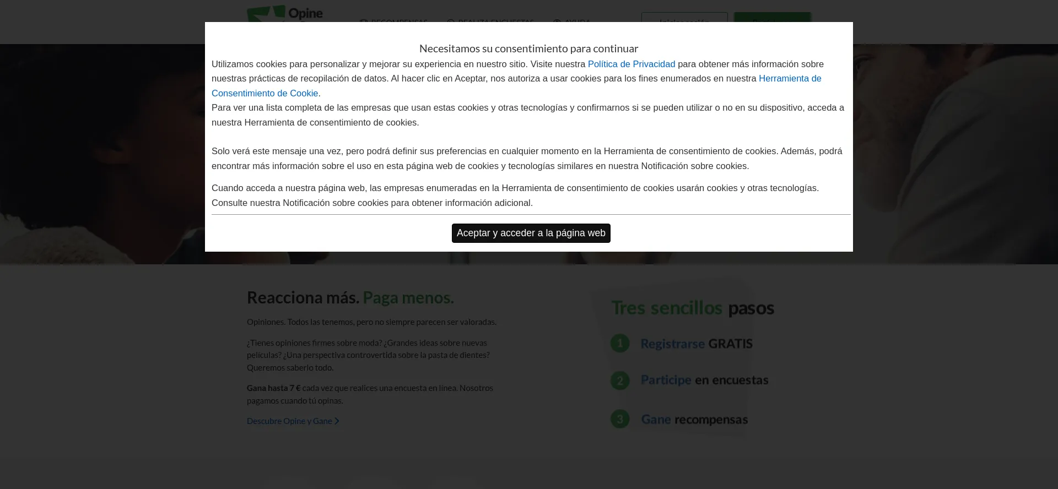Screen dimensions: 1058x489
Task: Click the chevron after Descubre Opine y Gane
Action: click(337, 421)
